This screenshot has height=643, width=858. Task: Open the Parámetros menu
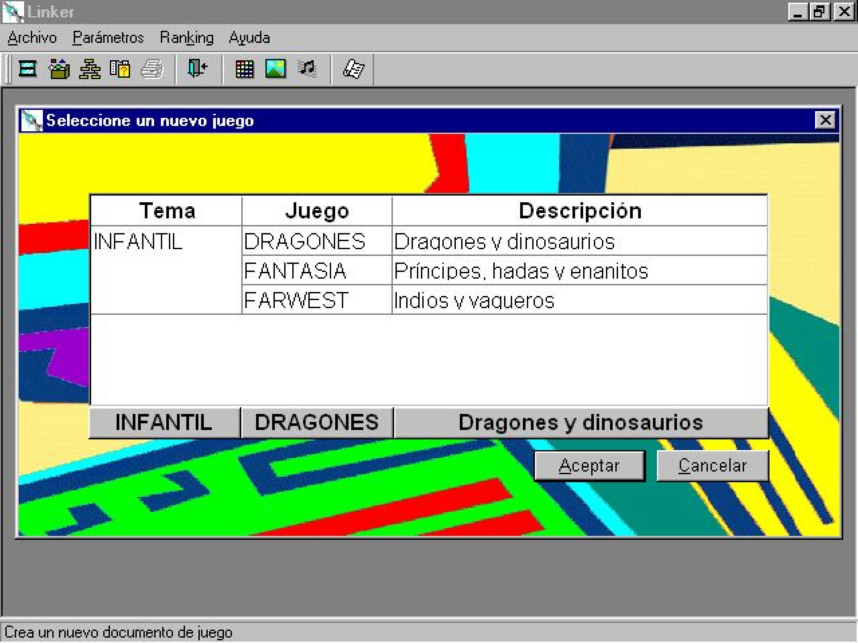[108, 38]
